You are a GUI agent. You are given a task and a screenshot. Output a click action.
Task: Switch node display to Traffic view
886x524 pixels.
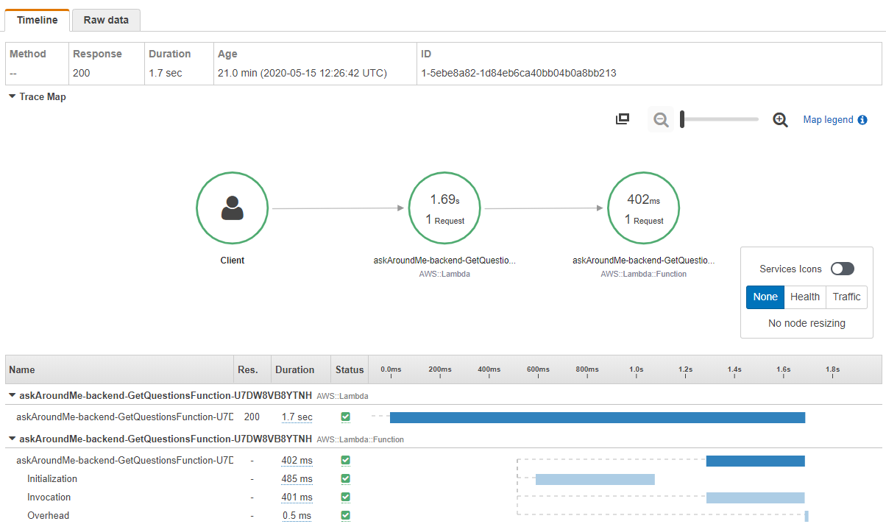846,297
